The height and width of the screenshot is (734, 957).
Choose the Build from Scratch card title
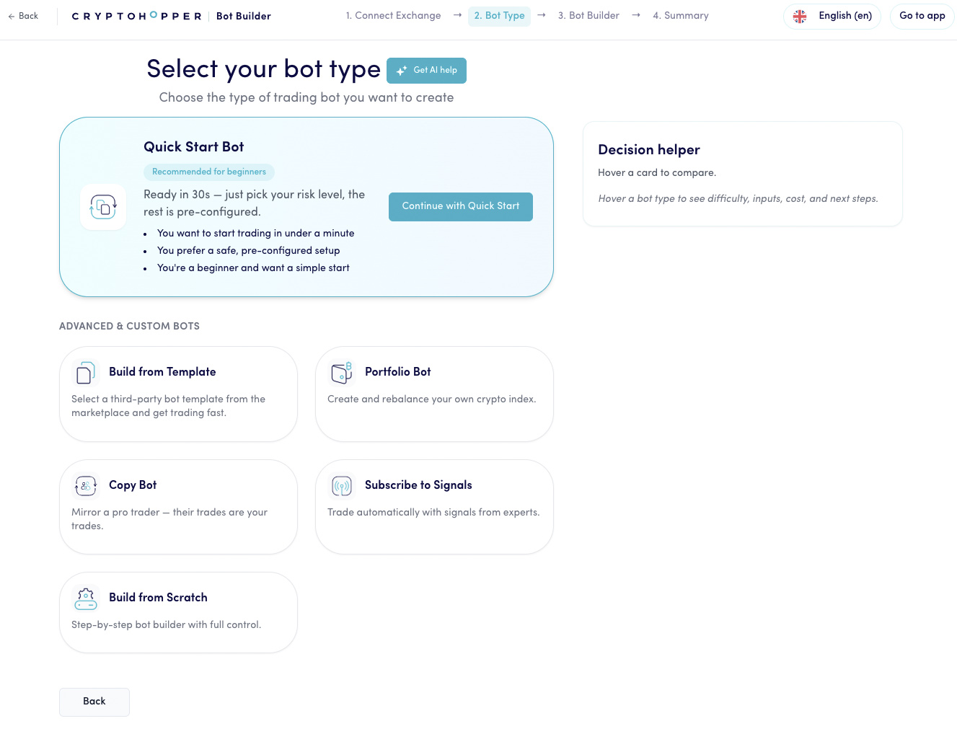pyautogui.click(x=158, y=598)
